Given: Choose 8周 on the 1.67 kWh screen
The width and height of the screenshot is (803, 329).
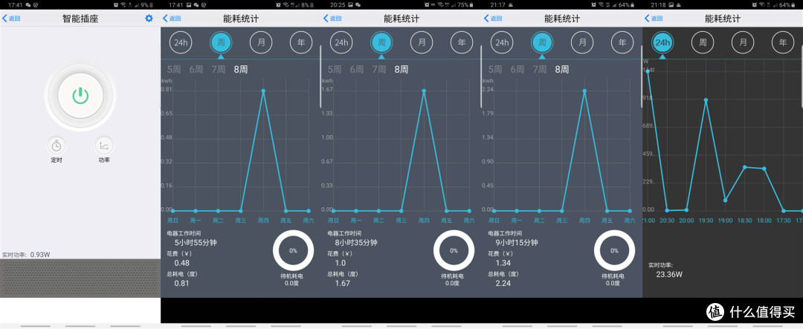Looking at the screenshot, I should [x=401, y=70].
